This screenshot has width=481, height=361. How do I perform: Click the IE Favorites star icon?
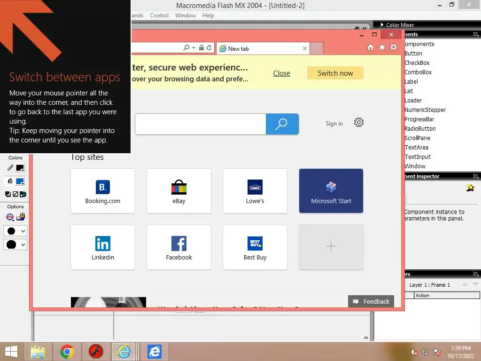(x=382, y=47)
